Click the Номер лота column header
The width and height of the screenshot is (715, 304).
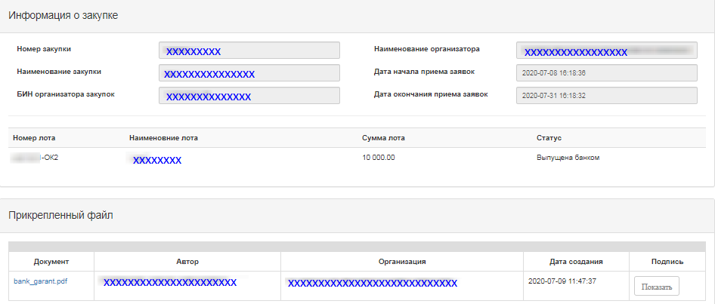[x=34, y=138]
